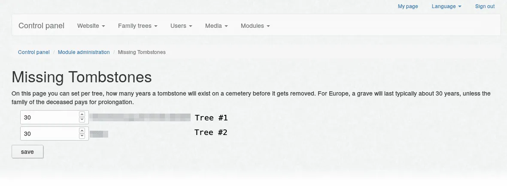Image resolution: width=507 pixels, height=186 pixels.
Task: Open the Website menu
Action: 91,26
